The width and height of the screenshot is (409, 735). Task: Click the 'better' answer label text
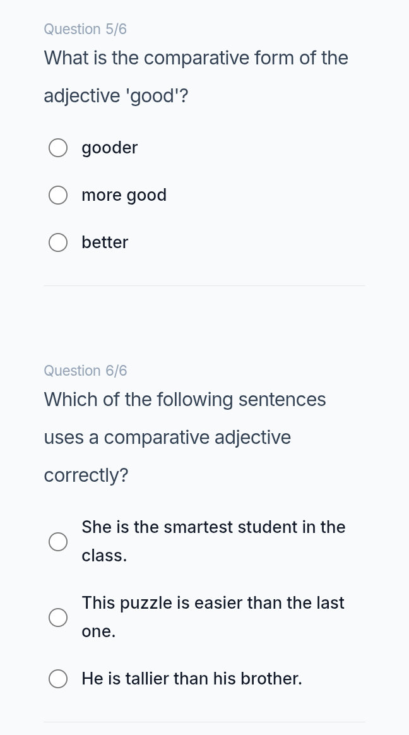(x=105, y=242)
